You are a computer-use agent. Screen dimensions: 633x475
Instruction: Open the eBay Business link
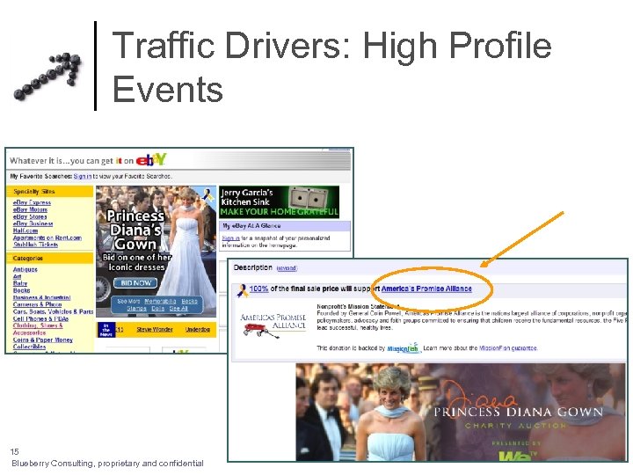[33, 223]
